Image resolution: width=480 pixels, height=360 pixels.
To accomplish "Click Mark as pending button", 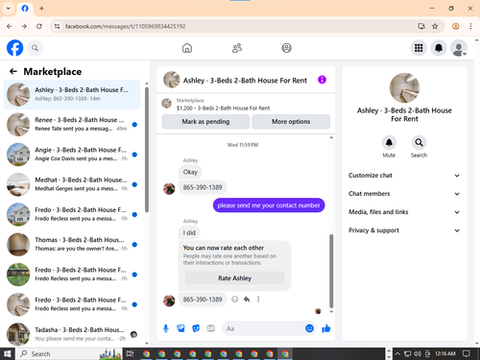I will point(205,122).
